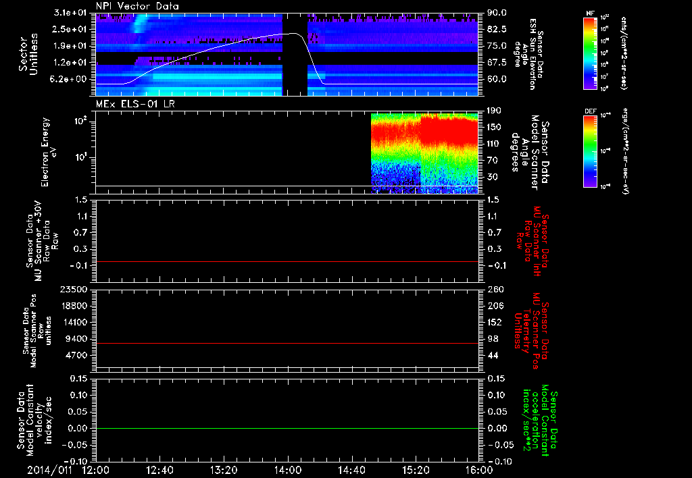Viewport: 692px width, 478px height.
Task: Click the 'MU Scanner +30V Raw Data' axis label
Action: 43,241
